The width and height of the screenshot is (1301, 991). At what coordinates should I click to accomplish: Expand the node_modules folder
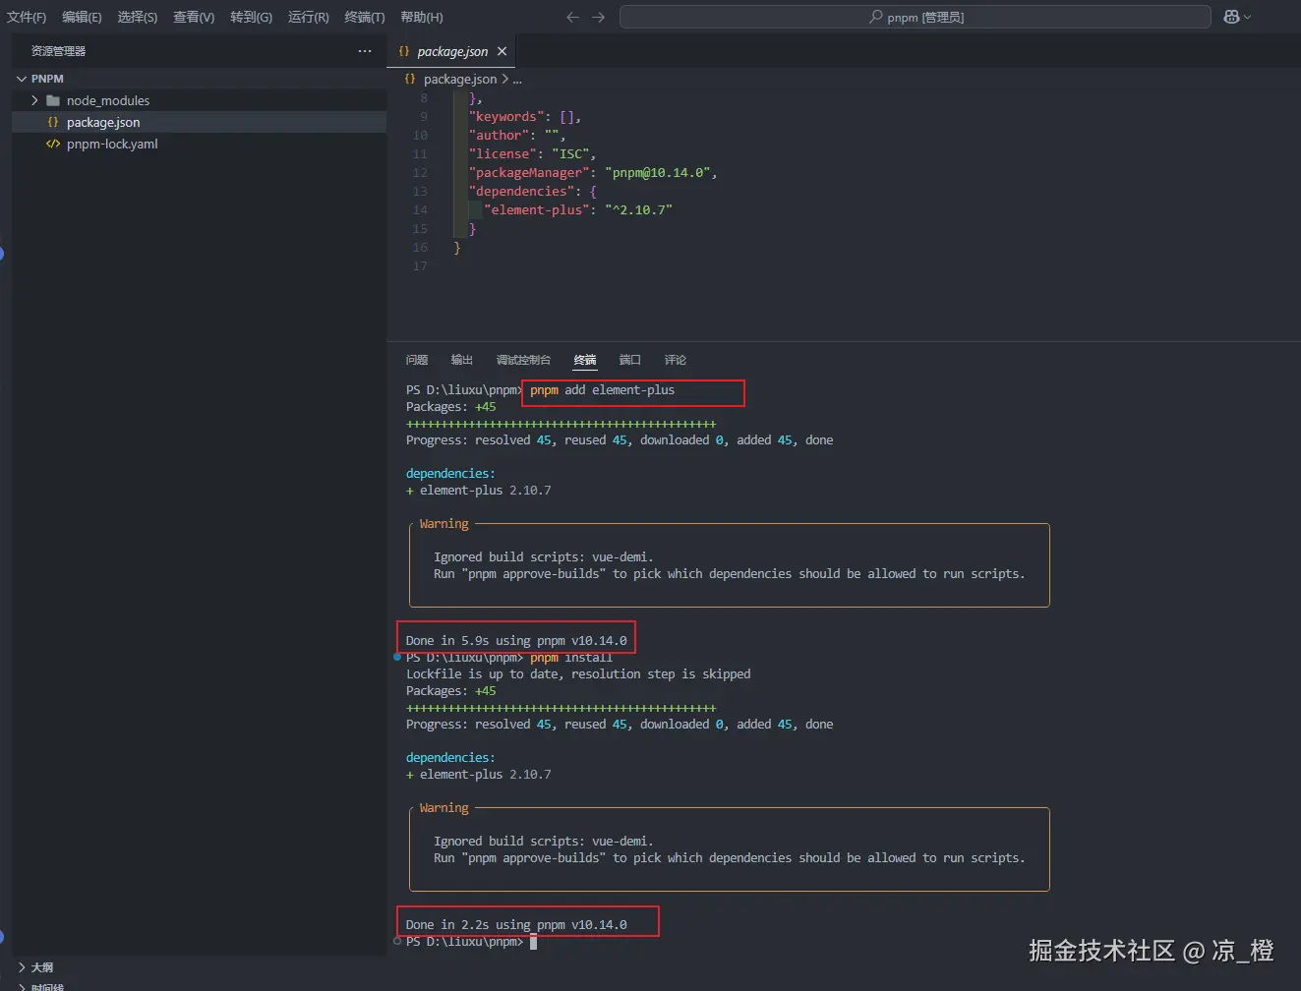34,100
